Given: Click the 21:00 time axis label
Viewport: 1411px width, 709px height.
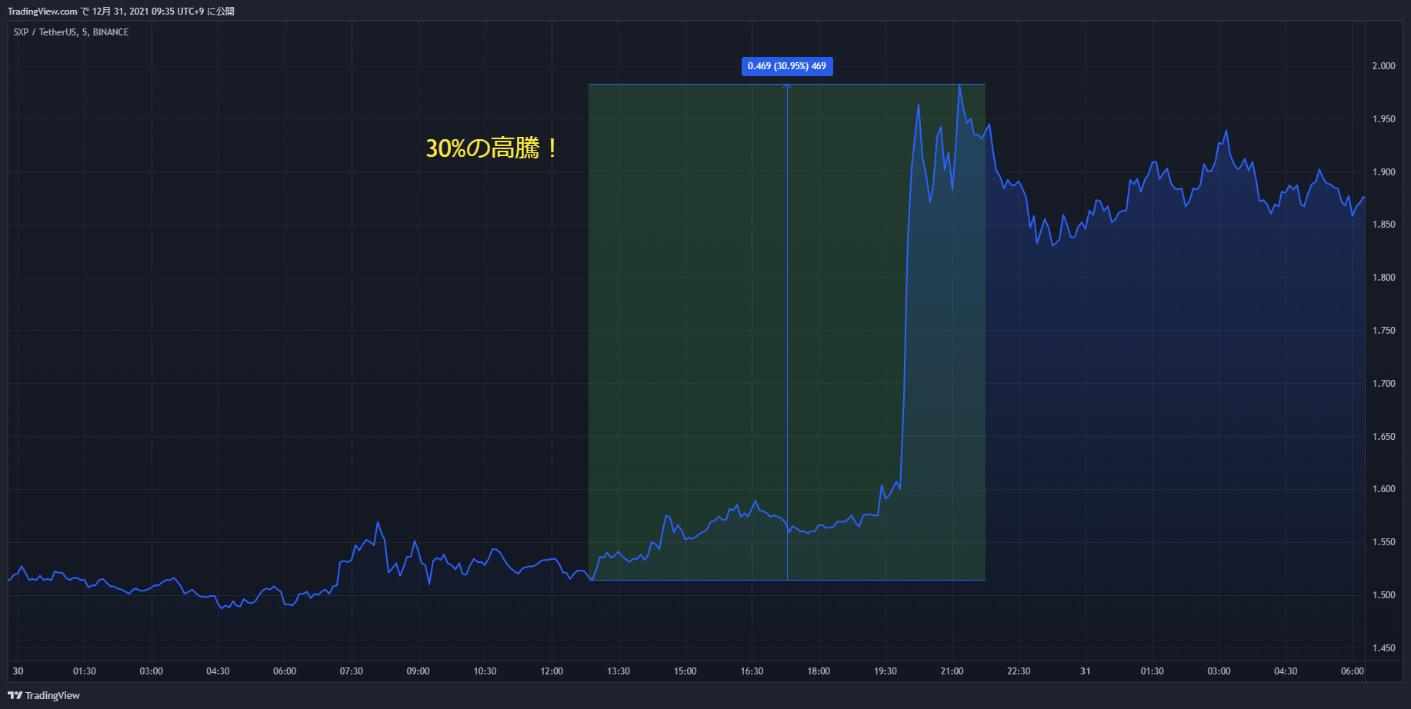Looking at the screenshot, I should click(952, 671).
